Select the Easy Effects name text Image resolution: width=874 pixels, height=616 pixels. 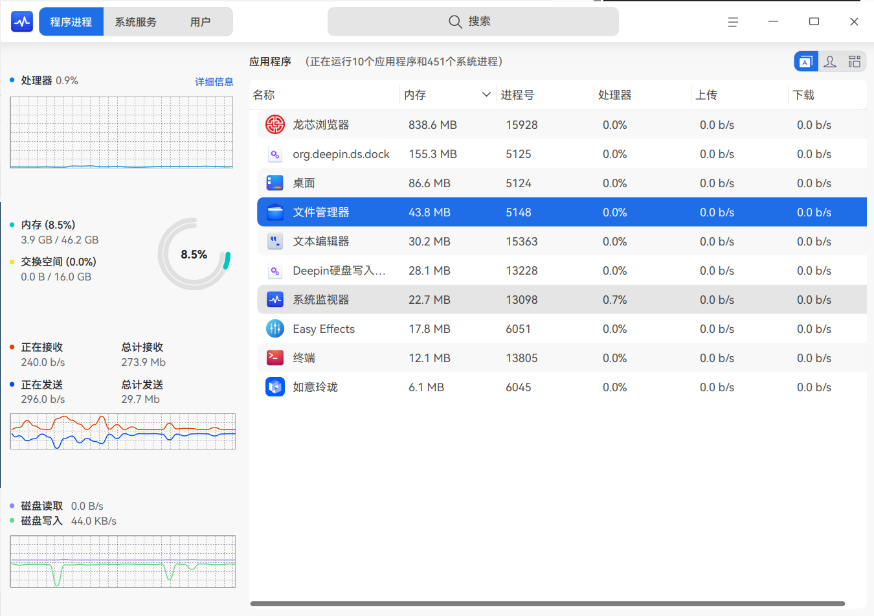(324, 329)
